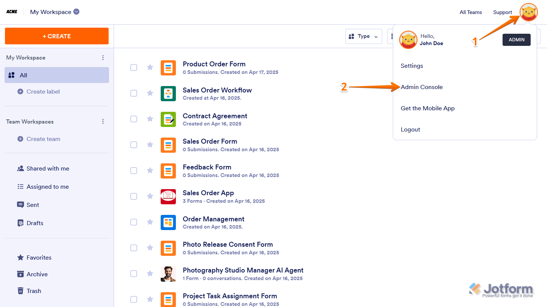Image resolution: width=547 pixels, height=307 pixels.
Task: Open the Sales Order App cart icon
Action: [x=168, y=197]
